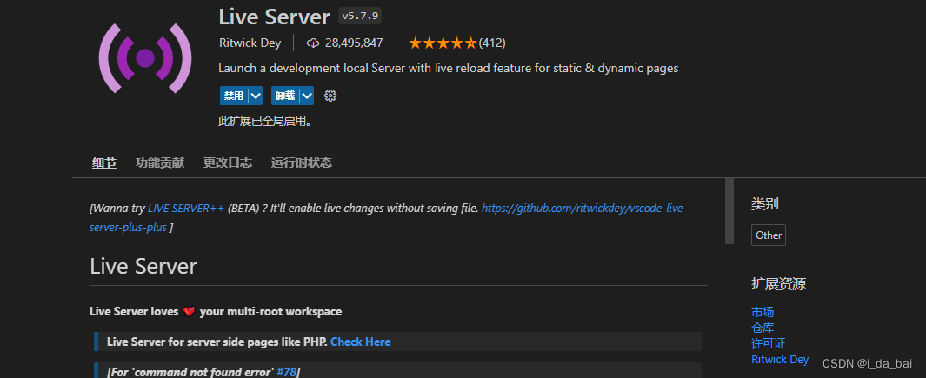This screenshot has width=926, height=378.
Task: Click the README vertical scrollbar thumb
Action: pyautogui.click(x=729, y=211)
